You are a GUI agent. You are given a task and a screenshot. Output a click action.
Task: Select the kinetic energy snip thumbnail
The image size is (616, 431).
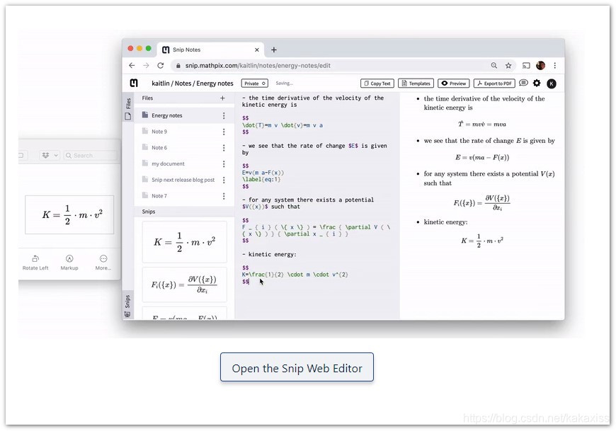coord(184,242)
